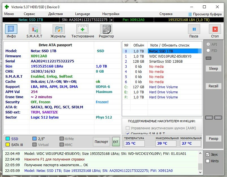Viewport: 227px width, 177px height.
Task: Select row 6 No media entry
Action: pyautogui.click(x=162, y=82)
